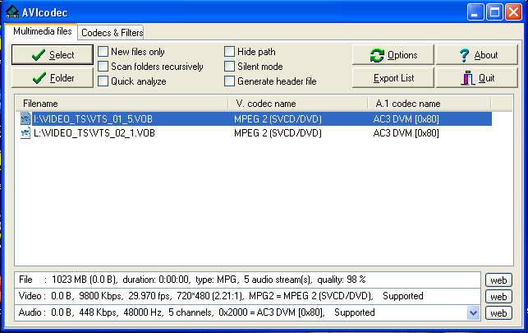Image resolution: width=528 pixels, height=333 pixels.
Task: Toggle Scan folders recursively checkbox
Action: 103,67
